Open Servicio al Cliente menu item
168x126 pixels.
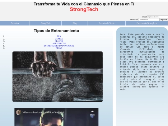(x=107, y=23)
